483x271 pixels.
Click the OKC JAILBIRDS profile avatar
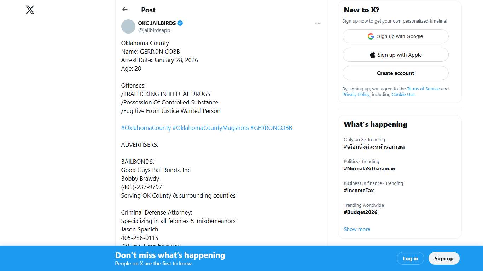pyautogui.click(x=128, y=26)
